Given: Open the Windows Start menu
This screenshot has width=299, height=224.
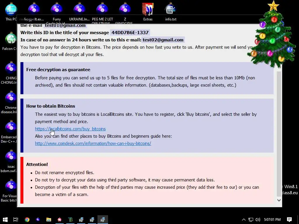Looking at the screenshot, I should [5, 220].
